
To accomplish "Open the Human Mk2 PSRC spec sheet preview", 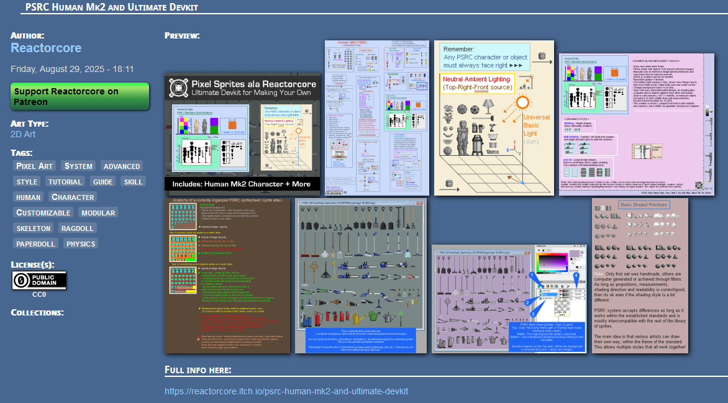I will 377,118.
